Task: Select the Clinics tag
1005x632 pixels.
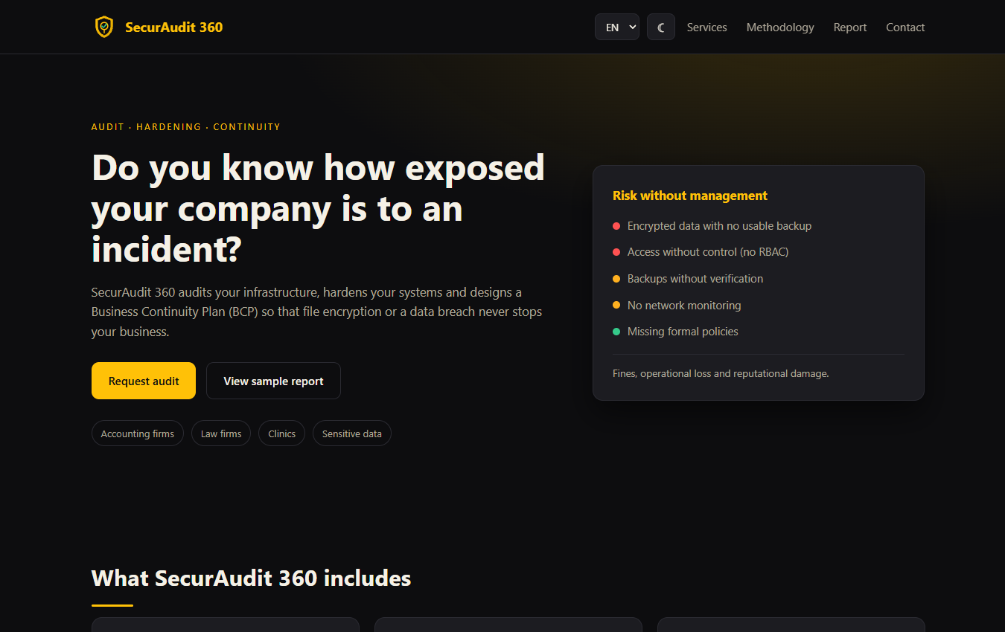Action: [282, 433]
